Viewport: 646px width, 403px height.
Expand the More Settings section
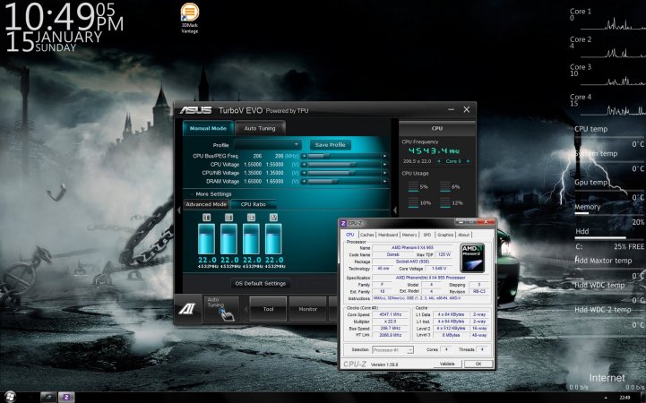(213, 193)
